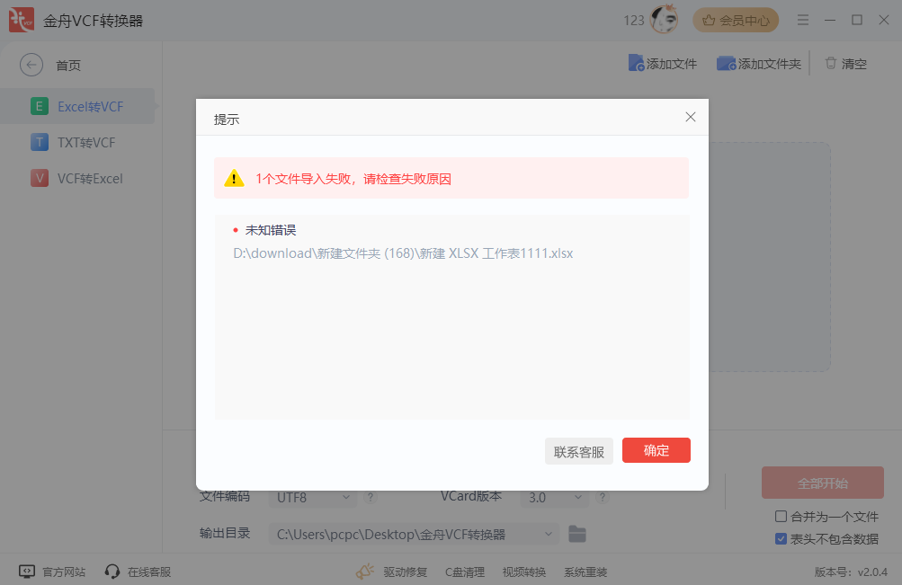The height and width of the screenshot is (585, 902).
Task: Click 清空 to clear the list
Action: point(845,63)
